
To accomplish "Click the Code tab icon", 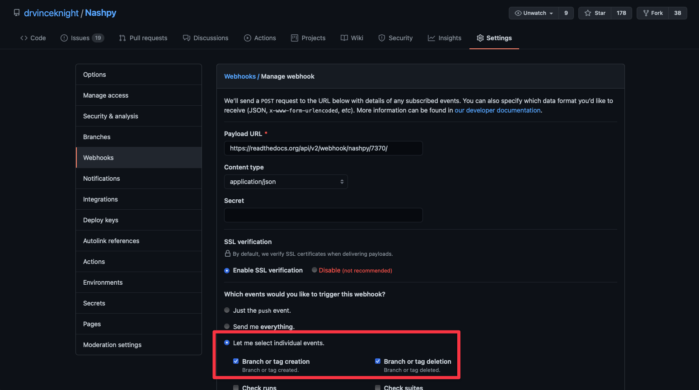I will pyautogui.click(x=24, y=38).
